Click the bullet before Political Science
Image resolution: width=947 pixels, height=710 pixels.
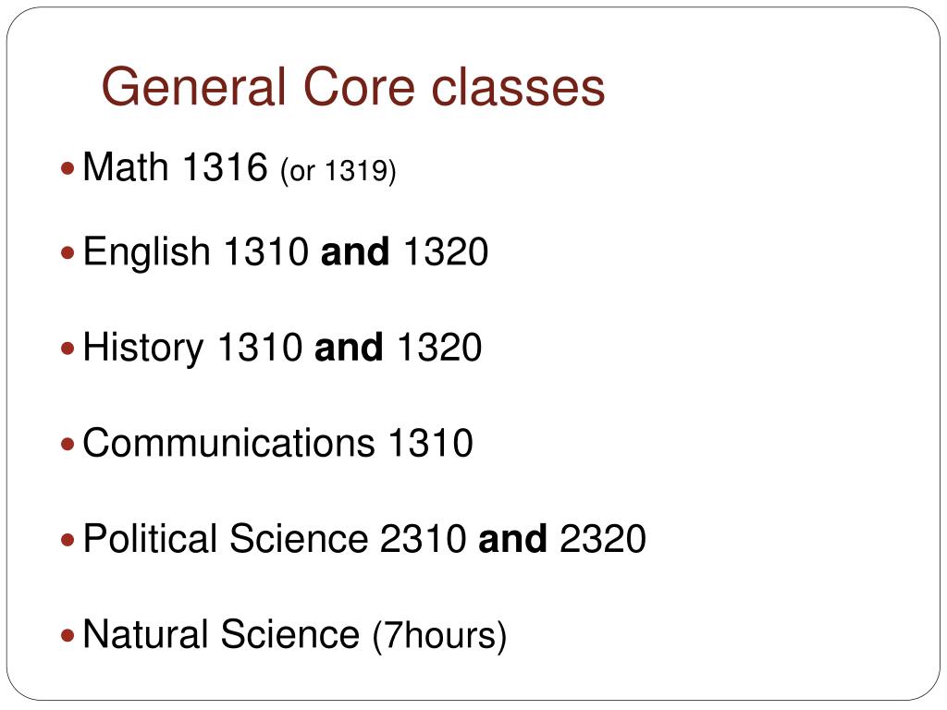click(68, 539)
